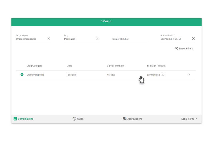Open the Carrier Solution filter field
The height and width of the screenshot is (142, 213).
[x=130, y=38]
